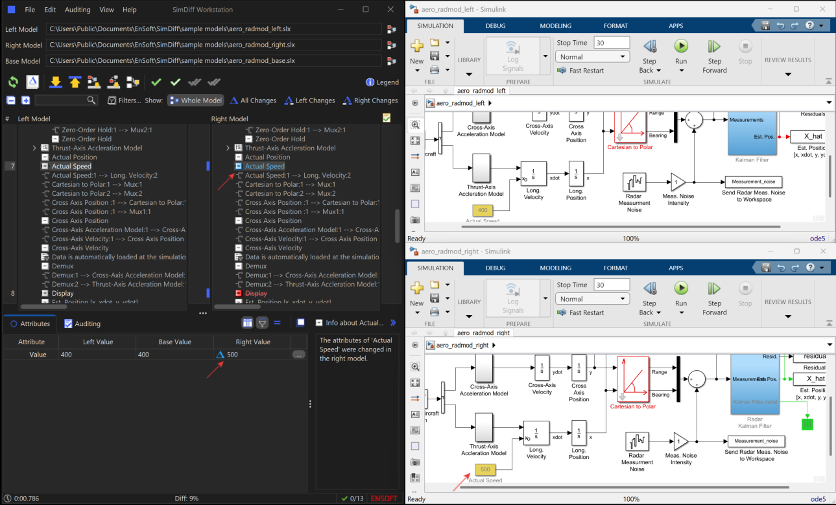836x505 pixels.
Task: Click the green refresh comparison icon in SimDiff
Action: (13, 82)
